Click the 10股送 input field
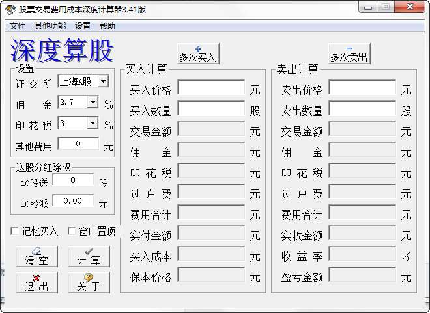Viewport: 430px width, 313px height. [73, 180]
